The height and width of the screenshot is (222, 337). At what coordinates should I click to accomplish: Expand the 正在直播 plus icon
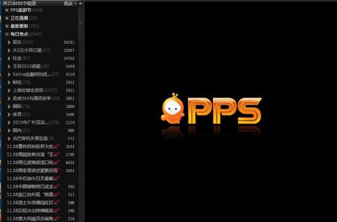click(7, 18)
